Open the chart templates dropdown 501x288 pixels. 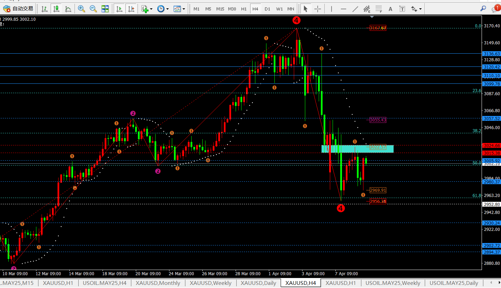[179, 9]
